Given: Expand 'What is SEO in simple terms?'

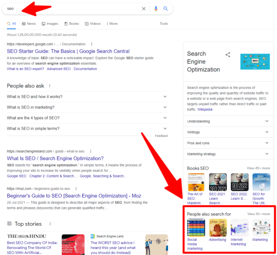Looking at the screenshot, I should (88, 128).
